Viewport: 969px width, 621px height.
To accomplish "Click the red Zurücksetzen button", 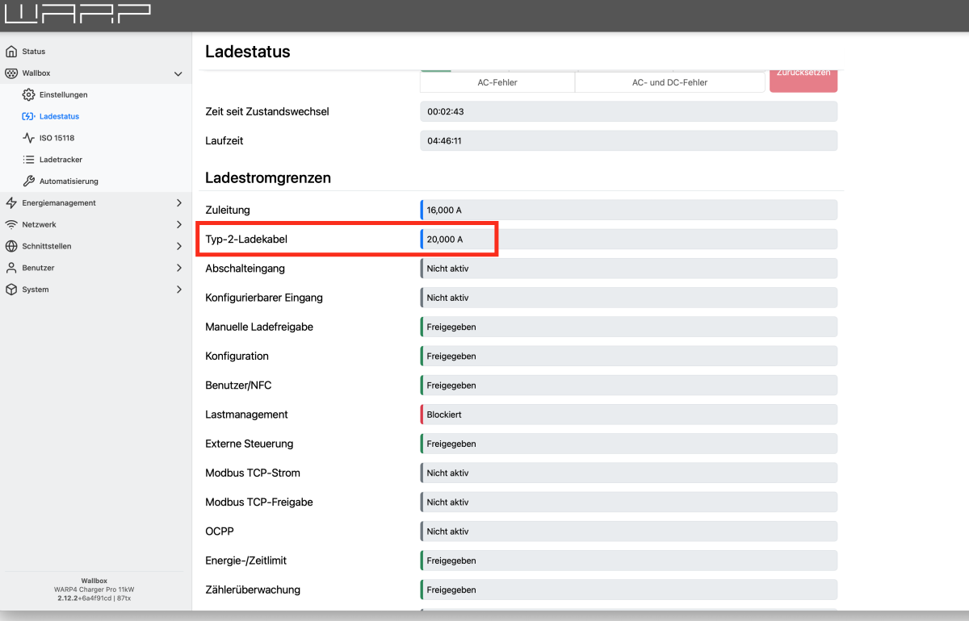I will coord(803,80).
